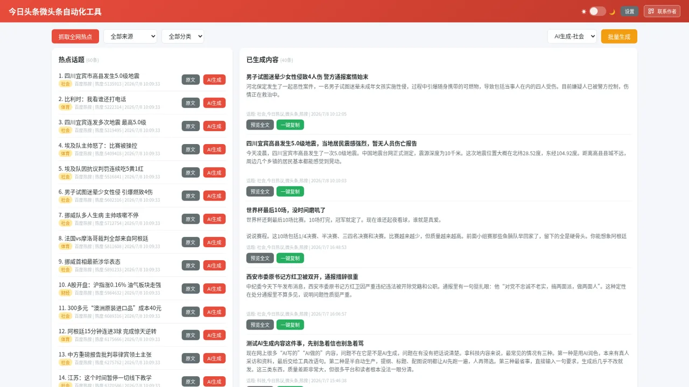The image size is (689, 387).
Task: Click AI生成 for 比利时：我看谁还打电话
Action: click(x=214, y=103)
